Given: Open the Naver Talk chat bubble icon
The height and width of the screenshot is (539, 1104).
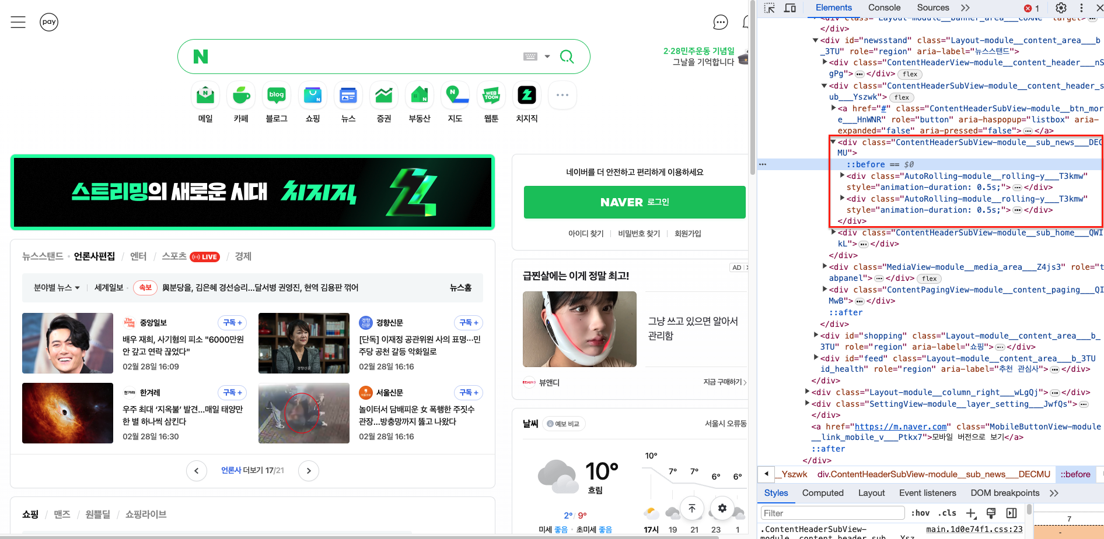Looking at the screenshot, I should (x=721, y=22).
